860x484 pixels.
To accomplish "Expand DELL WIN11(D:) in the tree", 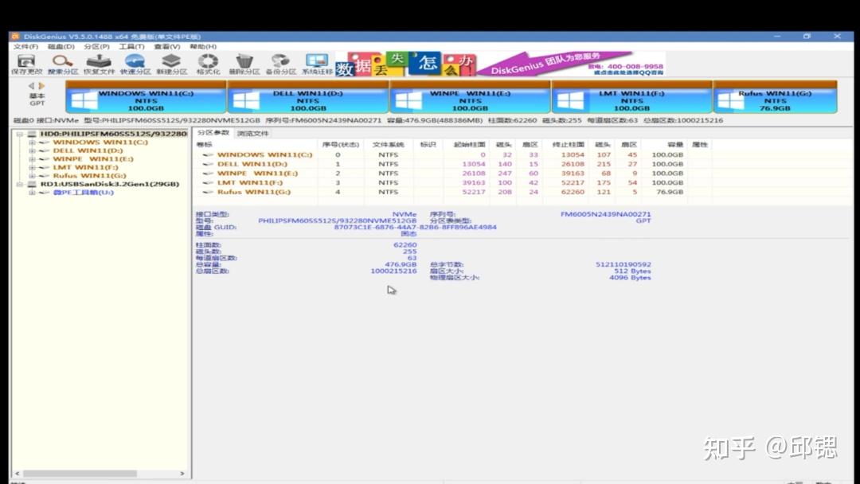I will pos(32,150).
